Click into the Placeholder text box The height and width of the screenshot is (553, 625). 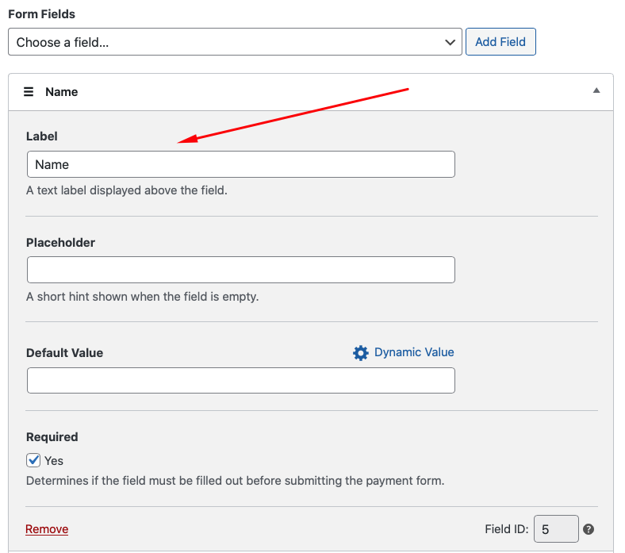240,270
